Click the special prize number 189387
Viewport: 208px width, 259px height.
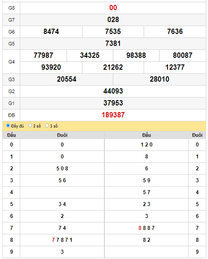pyautogui.click(x=113, y=115)
